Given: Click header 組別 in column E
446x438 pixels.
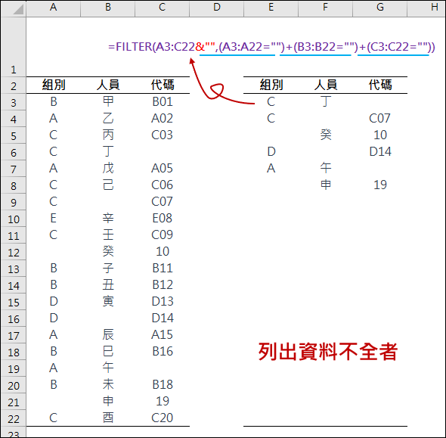Looking at the screenshot, I should click(271, 85).
